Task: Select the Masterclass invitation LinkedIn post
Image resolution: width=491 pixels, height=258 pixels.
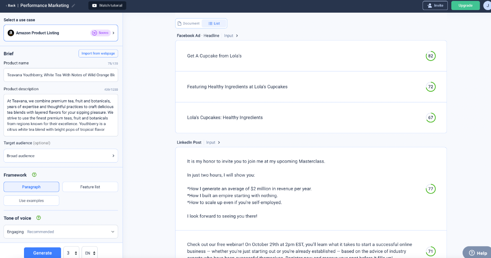Action: coord(311,189)
